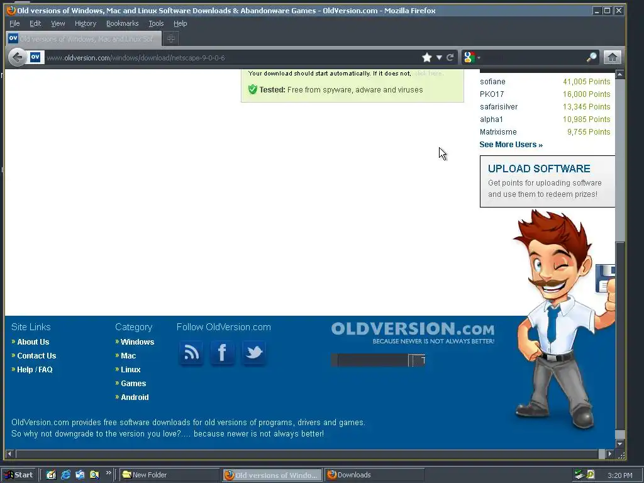Screen dimensions: 644x483
Task: Open the Tools menu
Action: tap(156, 23)
